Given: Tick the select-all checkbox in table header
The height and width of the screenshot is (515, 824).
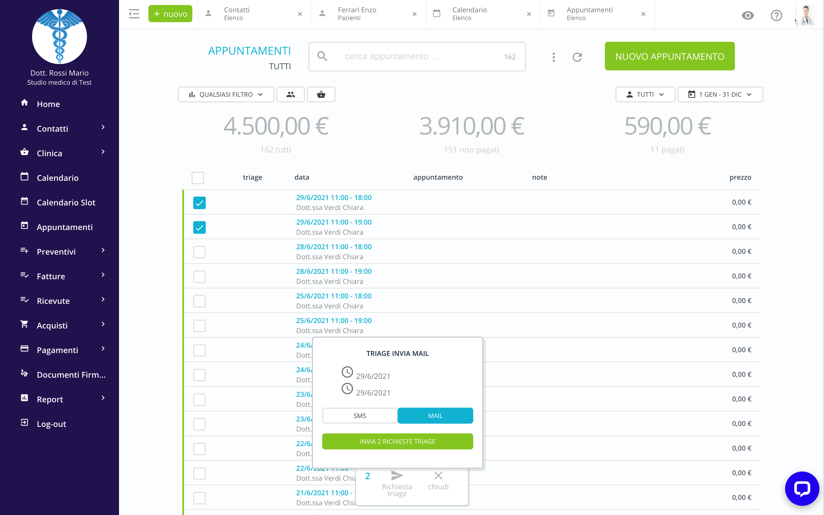Looking at the screenshot, I should 197,178.
